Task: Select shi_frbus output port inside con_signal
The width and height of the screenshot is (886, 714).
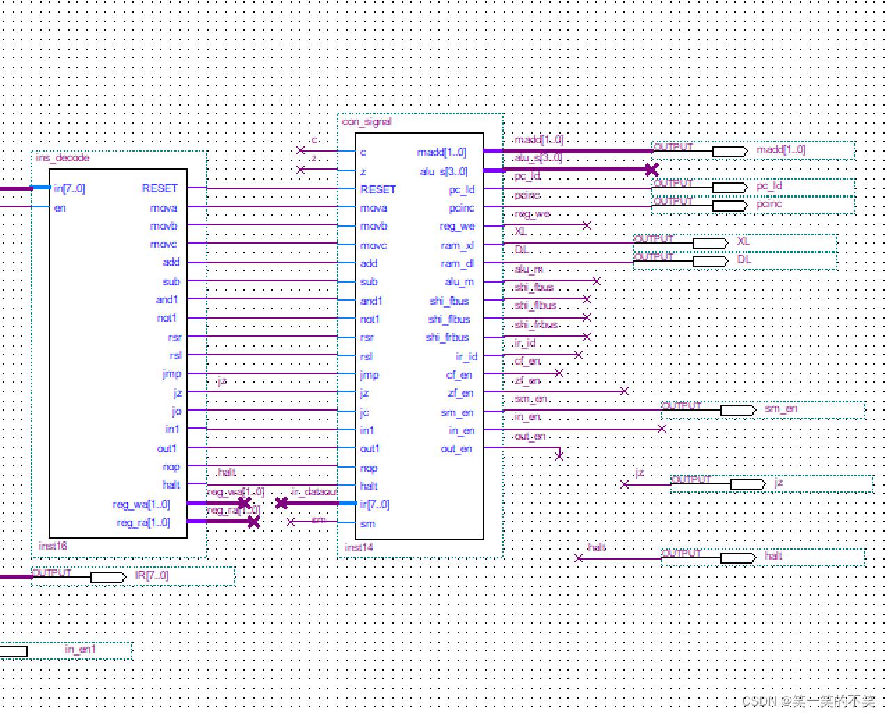Action: coord(448,338)
